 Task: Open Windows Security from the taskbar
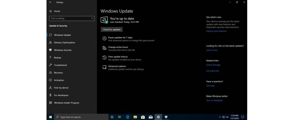coord(166,117)
